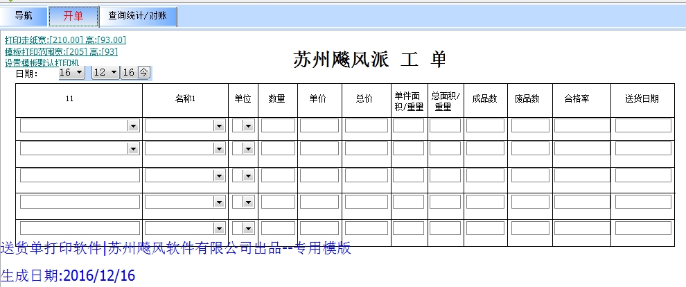Viewport: 686px width, 287px height.
Task: Click the fifth row's 11 column field
Action: pyautogui.click(x=80, y=228)
